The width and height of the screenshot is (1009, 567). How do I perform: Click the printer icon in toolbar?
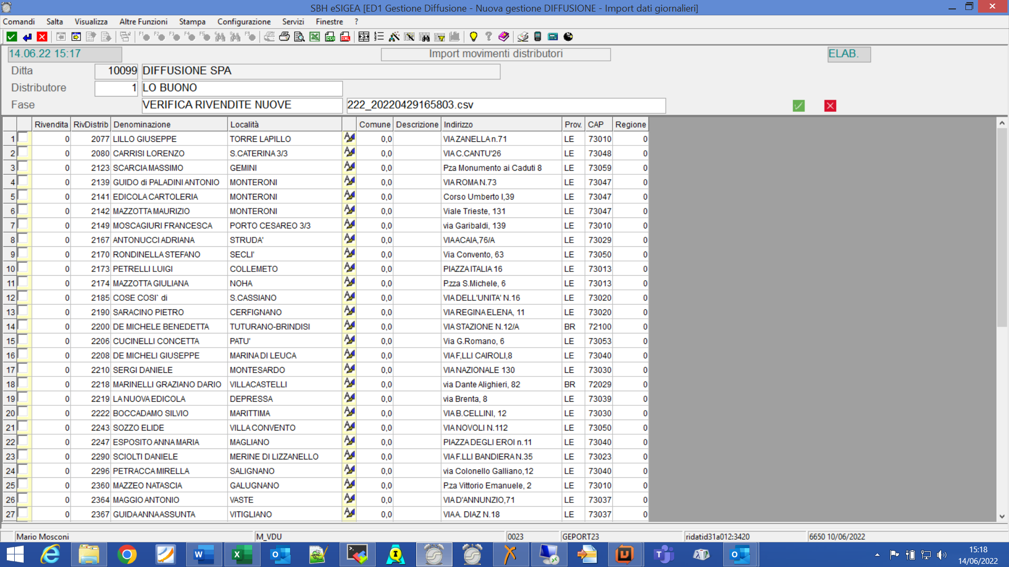pos(284,37)
